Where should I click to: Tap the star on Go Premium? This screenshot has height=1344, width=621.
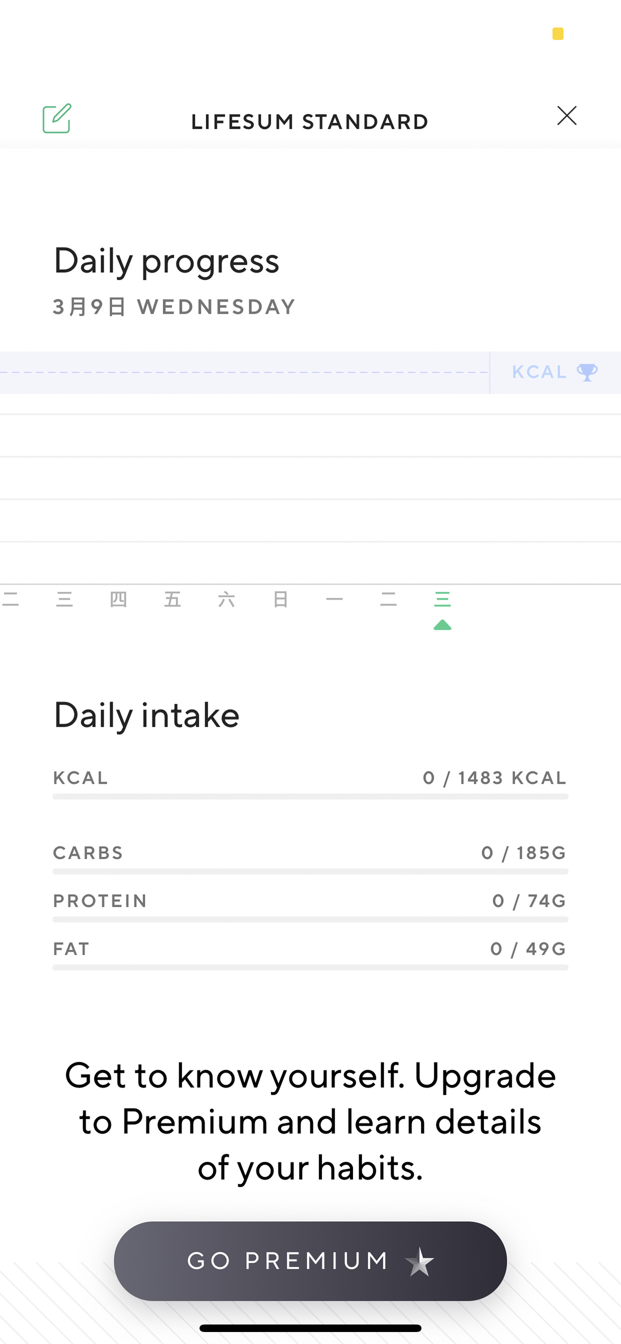[420, 1261]
